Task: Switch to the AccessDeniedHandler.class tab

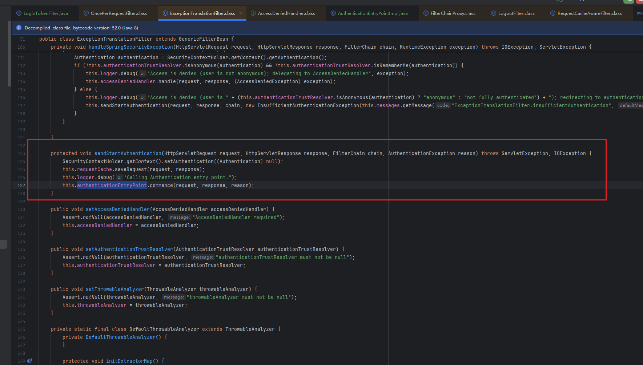Action: [x=286, y=13]
